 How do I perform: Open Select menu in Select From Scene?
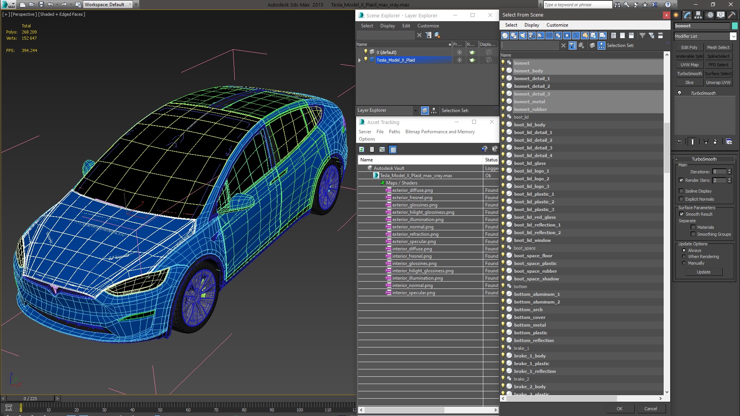click(511, 25)
